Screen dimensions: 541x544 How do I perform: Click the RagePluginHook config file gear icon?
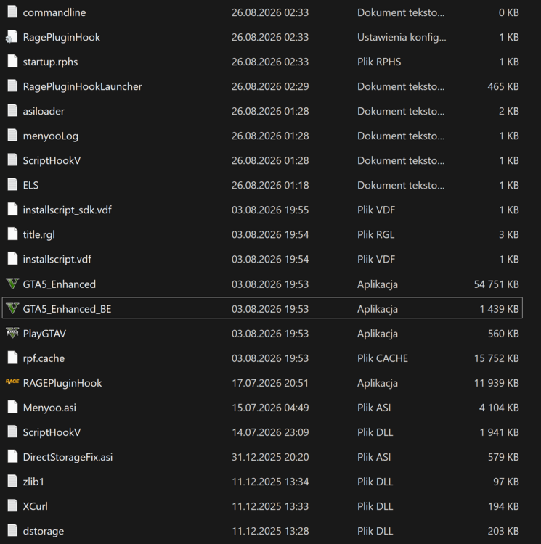(x=12, y=37)
